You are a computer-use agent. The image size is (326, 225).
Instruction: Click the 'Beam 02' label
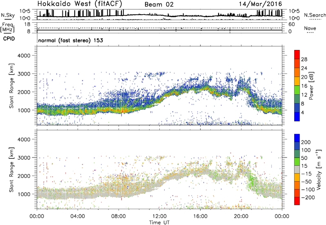159,4
